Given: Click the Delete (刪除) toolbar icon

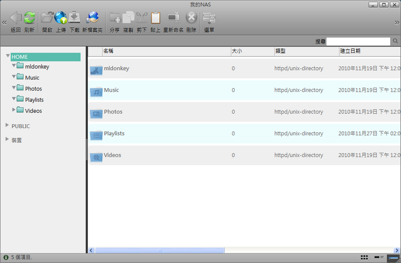Looking at the screenshot, I should click(x=191, y=18).
